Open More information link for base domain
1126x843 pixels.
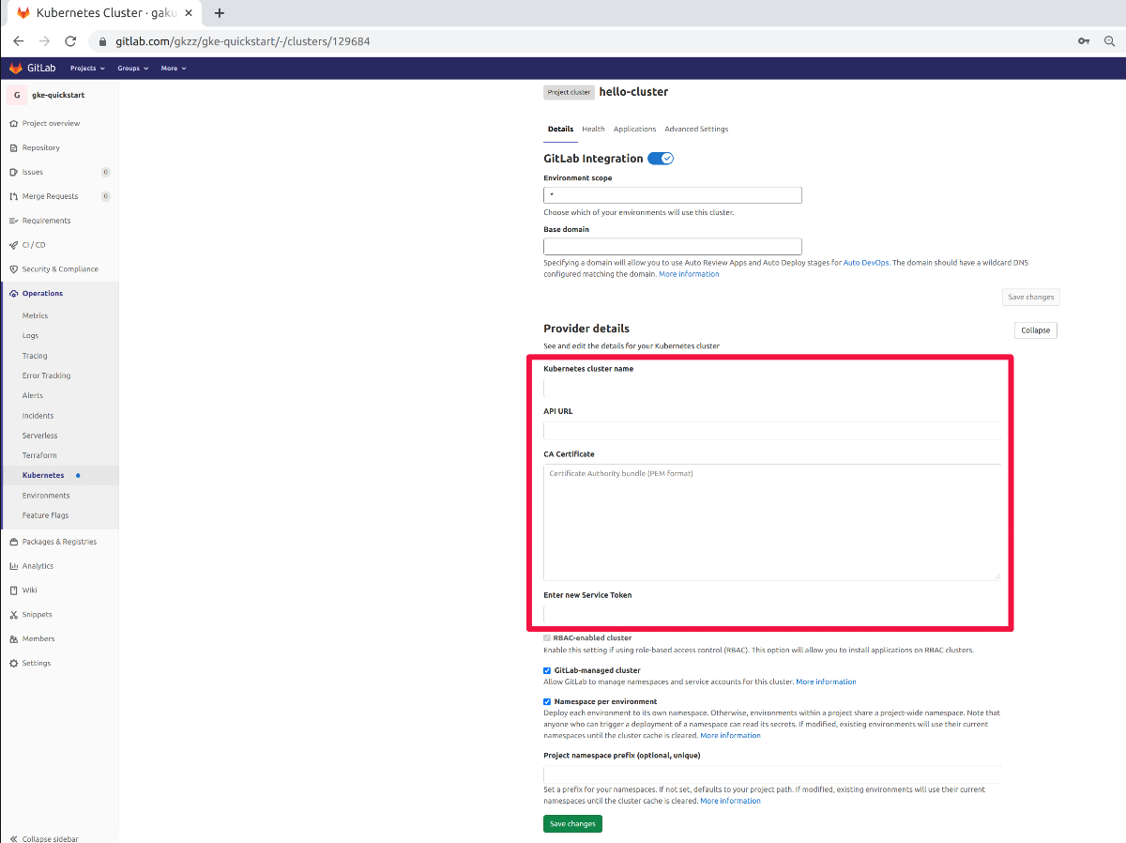click(x=689, y=274)
